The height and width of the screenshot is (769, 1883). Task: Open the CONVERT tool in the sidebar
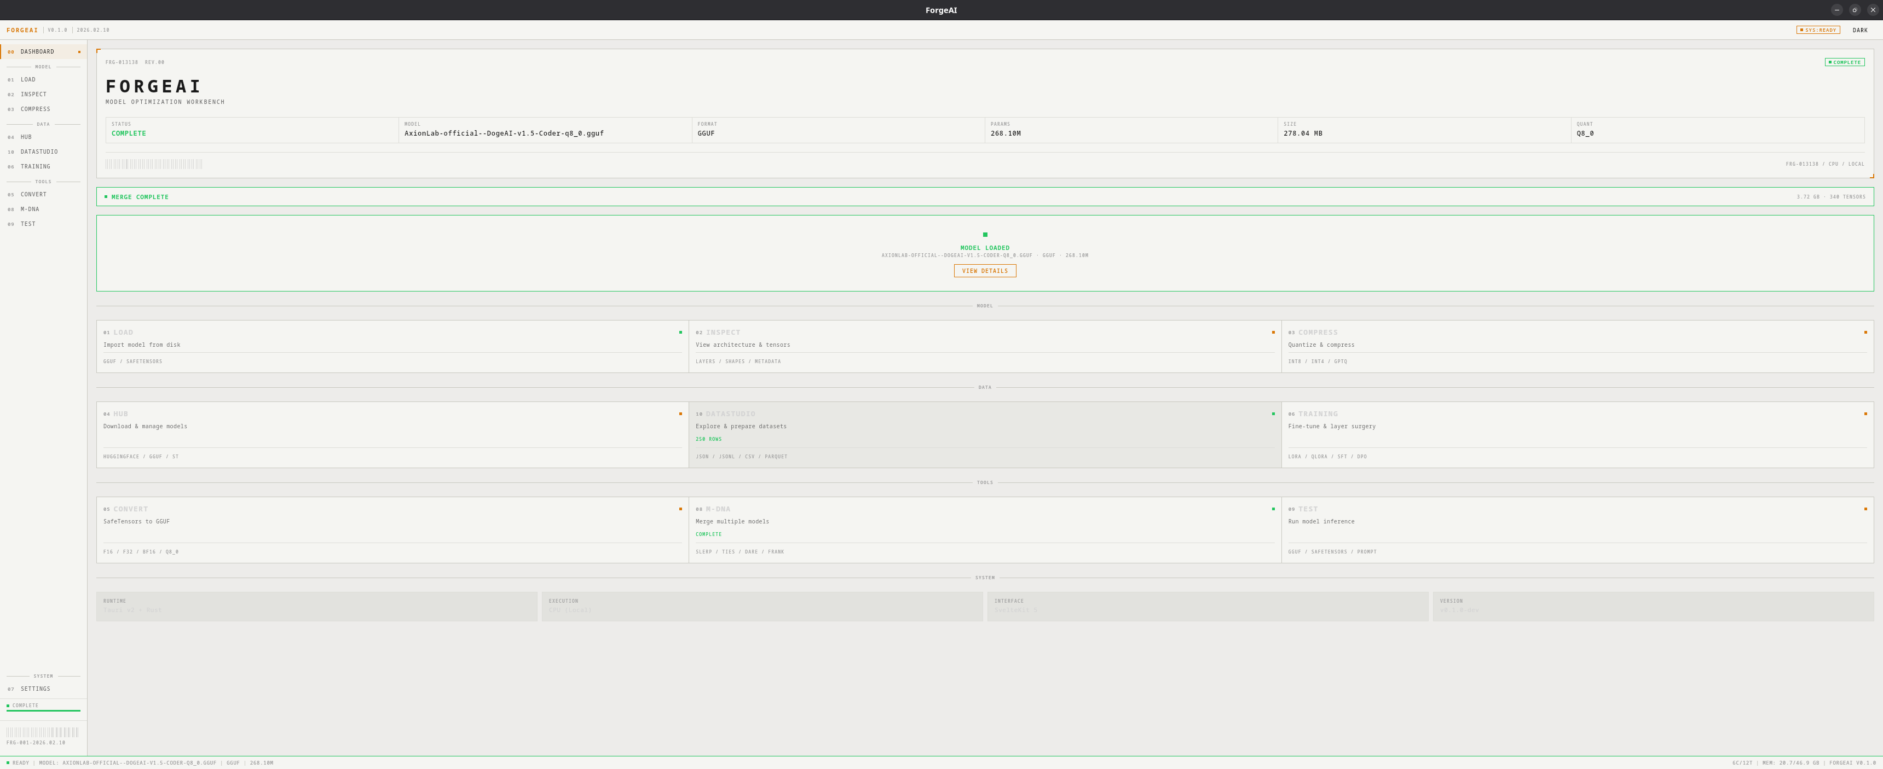click(x=32, y=194)
